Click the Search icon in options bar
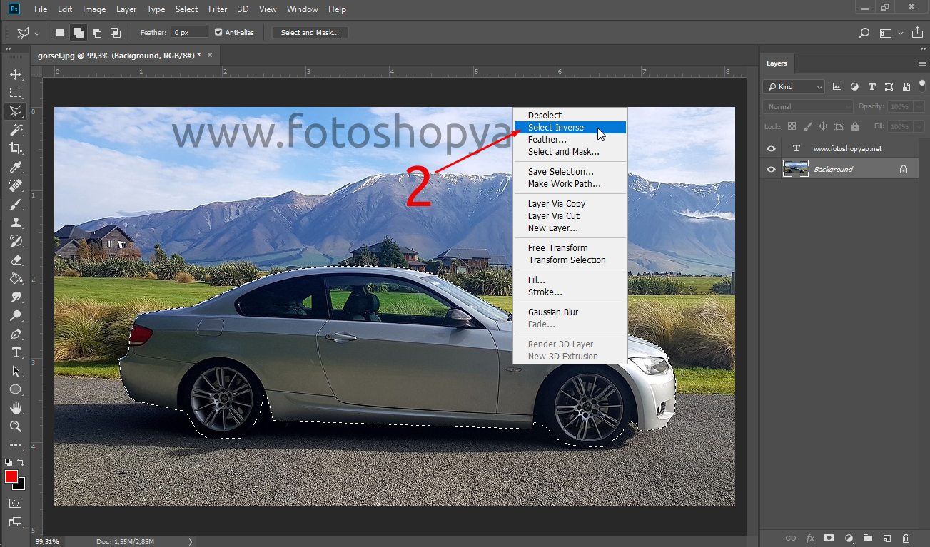 [864, 33]
